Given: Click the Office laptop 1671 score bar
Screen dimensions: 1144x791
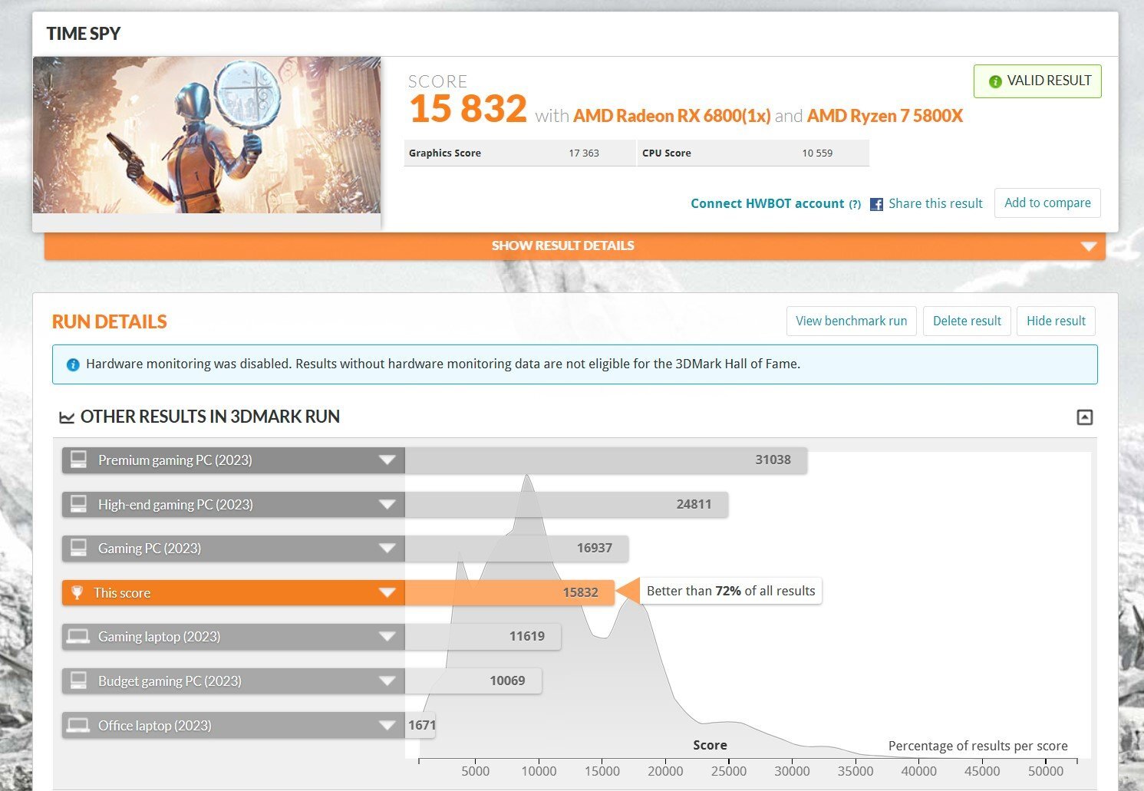Looking at the screenshot, I should [x=420, y=726].
